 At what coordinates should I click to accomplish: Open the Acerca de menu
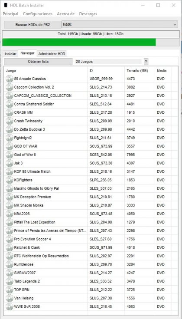66,14
